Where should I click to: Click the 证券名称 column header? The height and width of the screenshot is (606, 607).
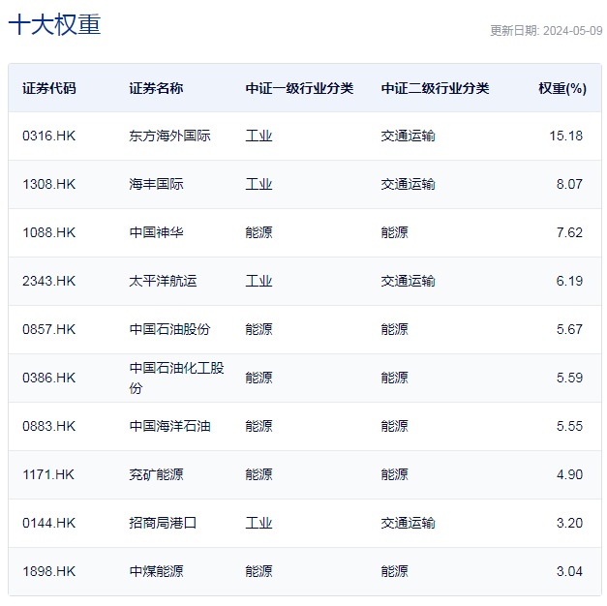click(x=156, y=88)
